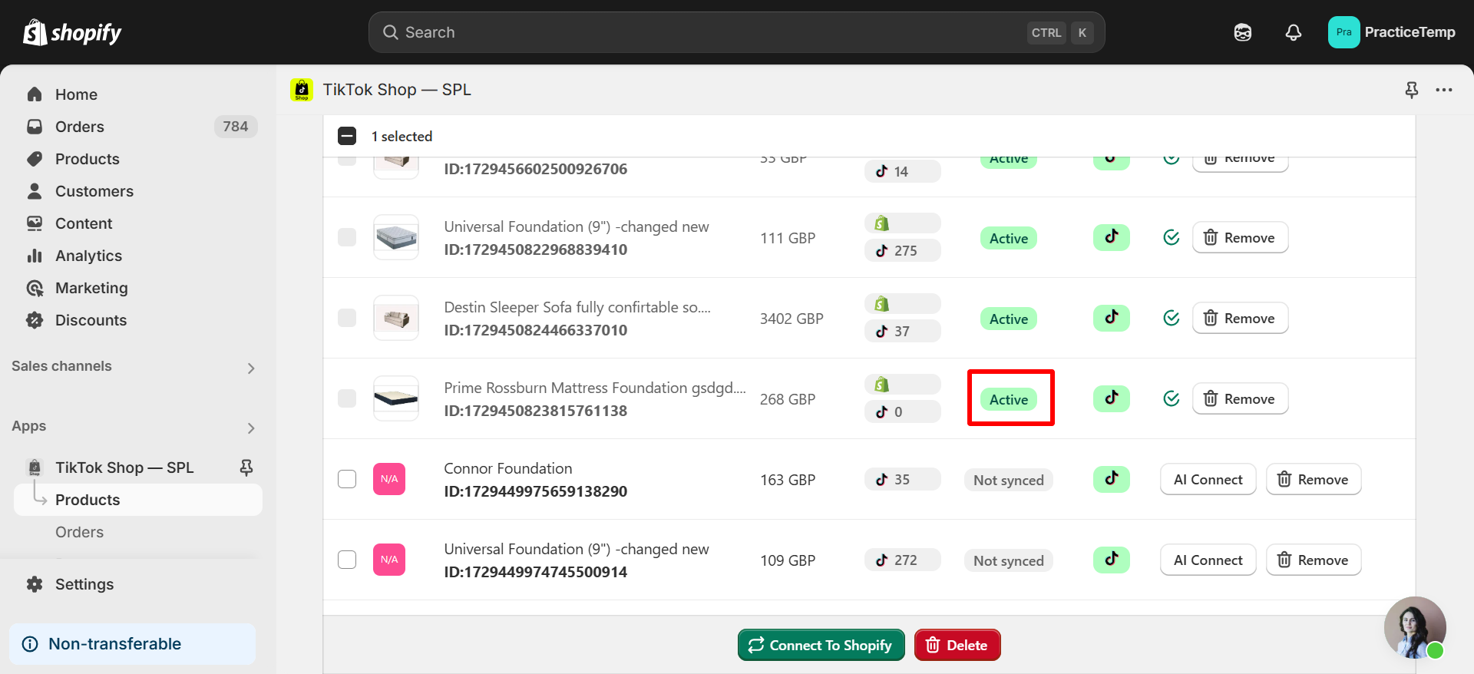
Task: Click synced checkmark icon for Prime Rossburn Mattress
Action: point(1171,398)
